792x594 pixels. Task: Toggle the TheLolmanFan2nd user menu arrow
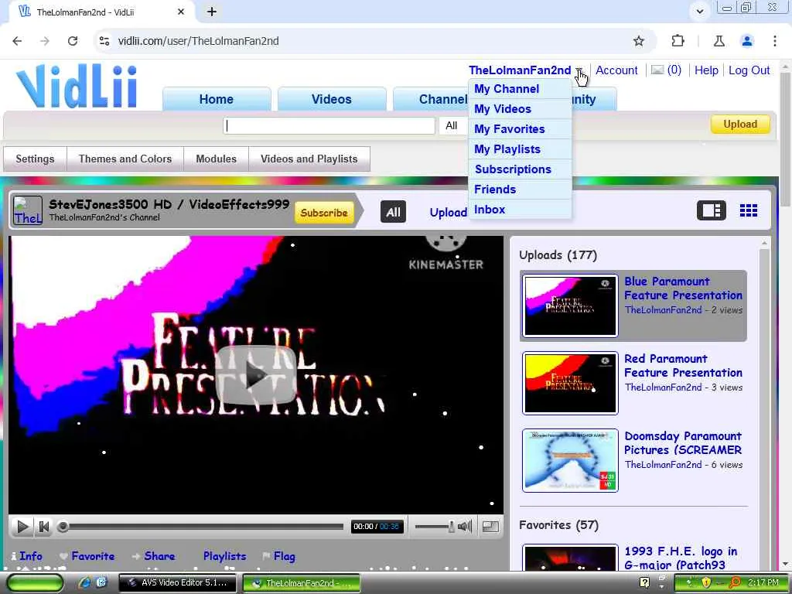pyautogui.click(x=579, y=70)
